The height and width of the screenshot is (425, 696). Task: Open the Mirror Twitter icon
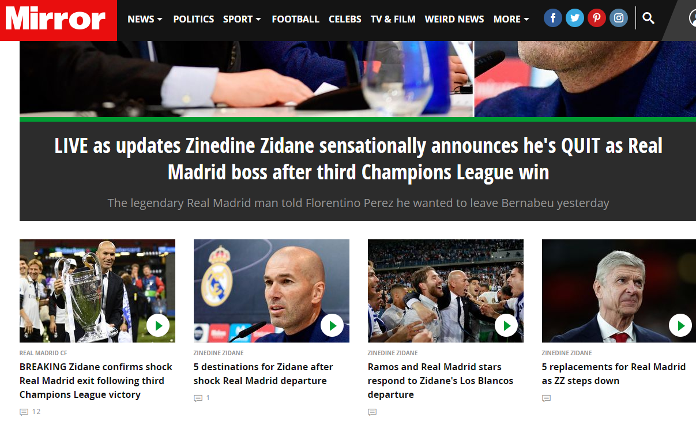tap(574, 18)
